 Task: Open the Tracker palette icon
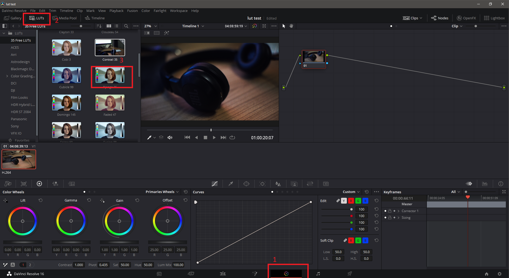click(x=262, y=184)
